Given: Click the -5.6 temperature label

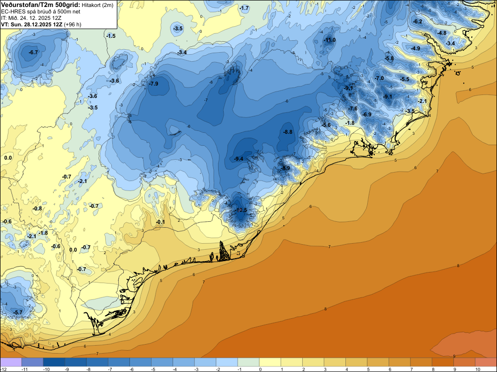Looking at the screenshot, I should pyautogui.click(x=326, y=125).
